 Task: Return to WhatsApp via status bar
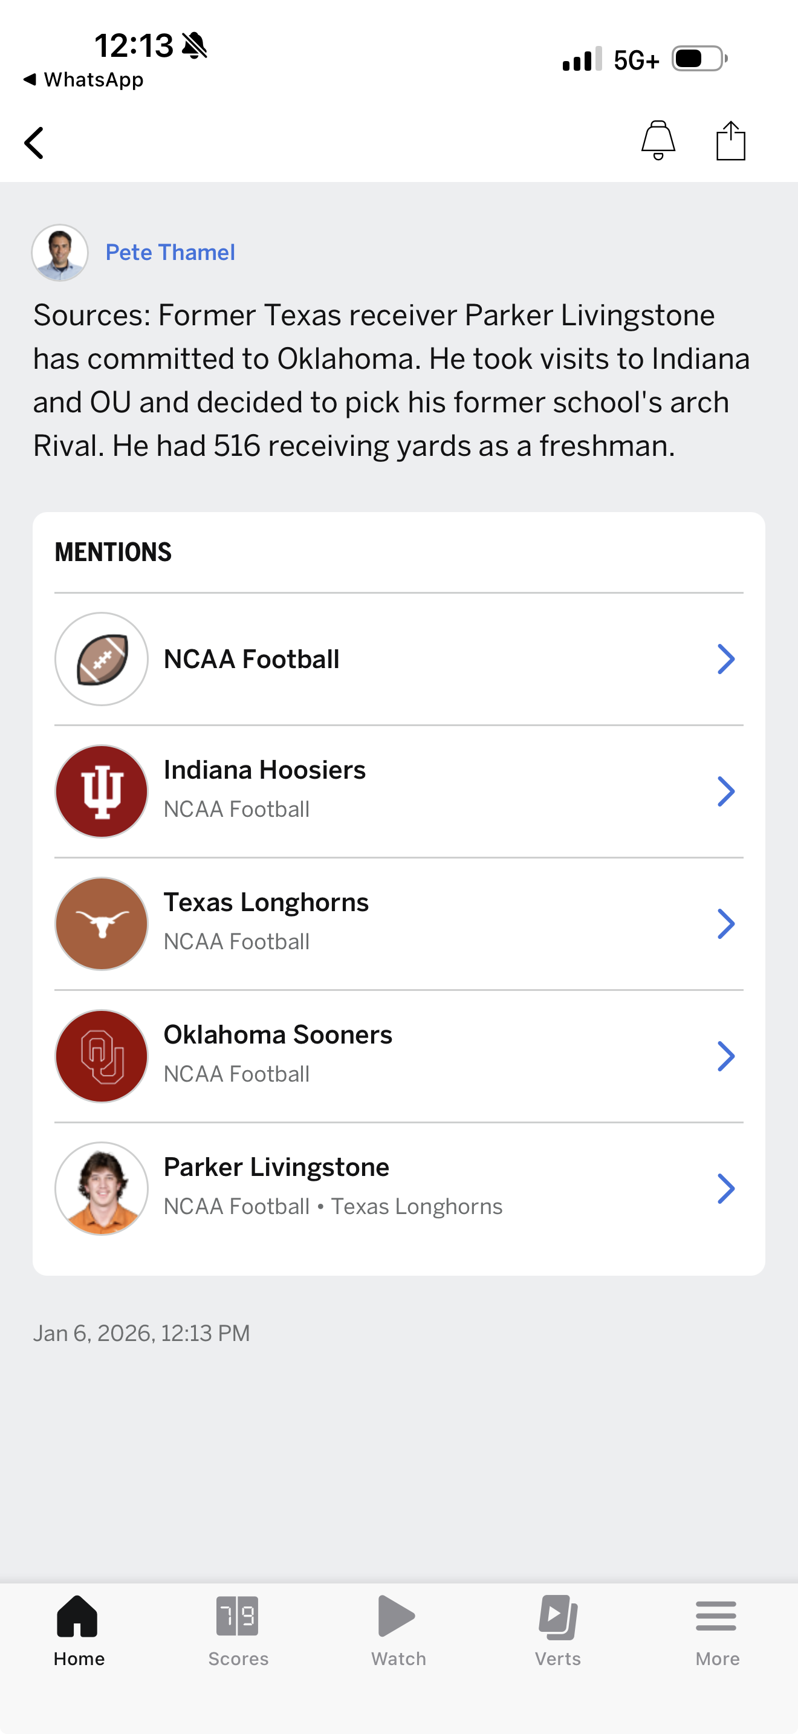(x=83, y=79)
